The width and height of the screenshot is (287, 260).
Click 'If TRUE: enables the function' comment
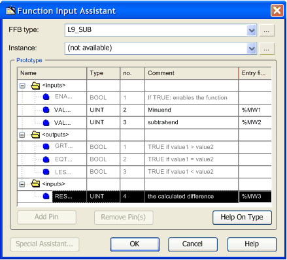click(188, 98)
